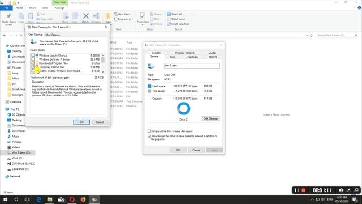Launch Opera browser from taskbar
The image size is (362, 204).
pyautogui.click(x=72, y=199)
